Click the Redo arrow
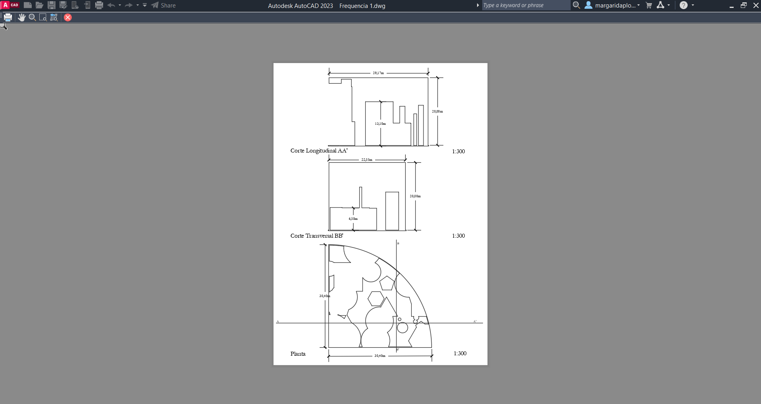 coord(129,5)
